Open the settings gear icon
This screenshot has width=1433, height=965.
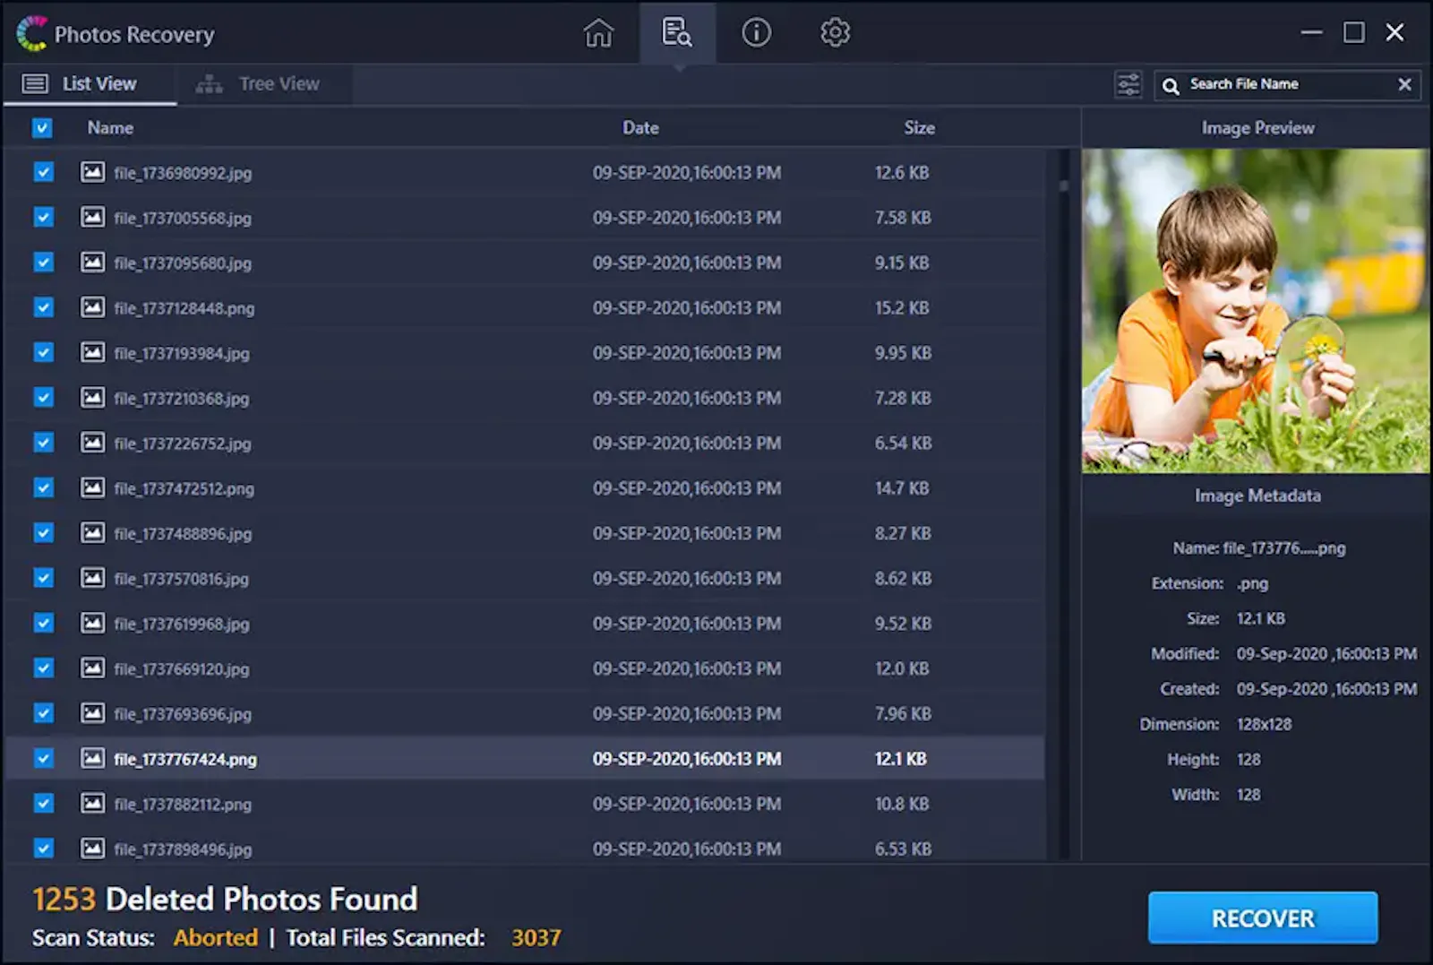(x=835, y=33)
